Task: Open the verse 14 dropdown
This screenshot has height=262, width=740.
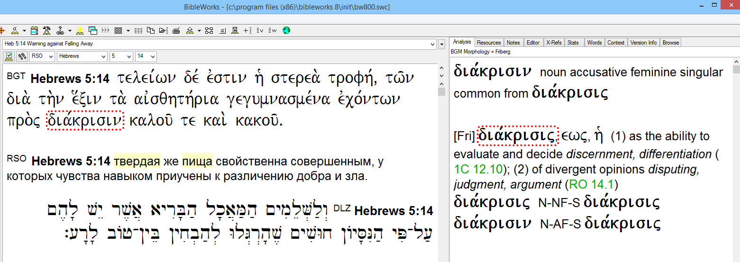Action: (x=146, y=56)
